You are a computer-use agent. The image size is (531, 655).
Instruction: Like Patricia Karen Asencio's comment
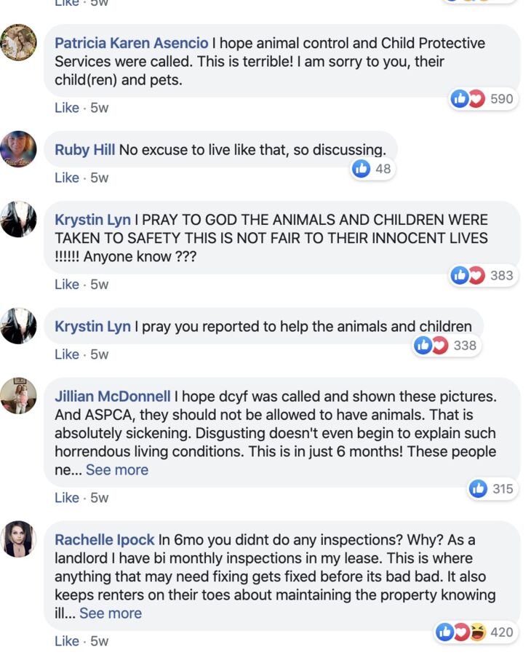pyautogui.click(x=67, y=108)
